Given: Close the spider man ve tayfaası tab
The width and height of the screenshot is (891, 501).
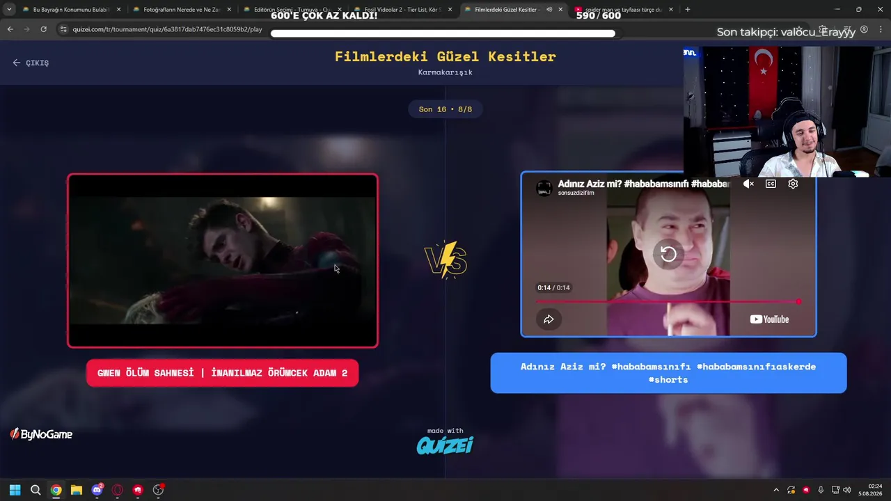Looking at the screenshot, I should pyautogui.click(x=671, y=10).
